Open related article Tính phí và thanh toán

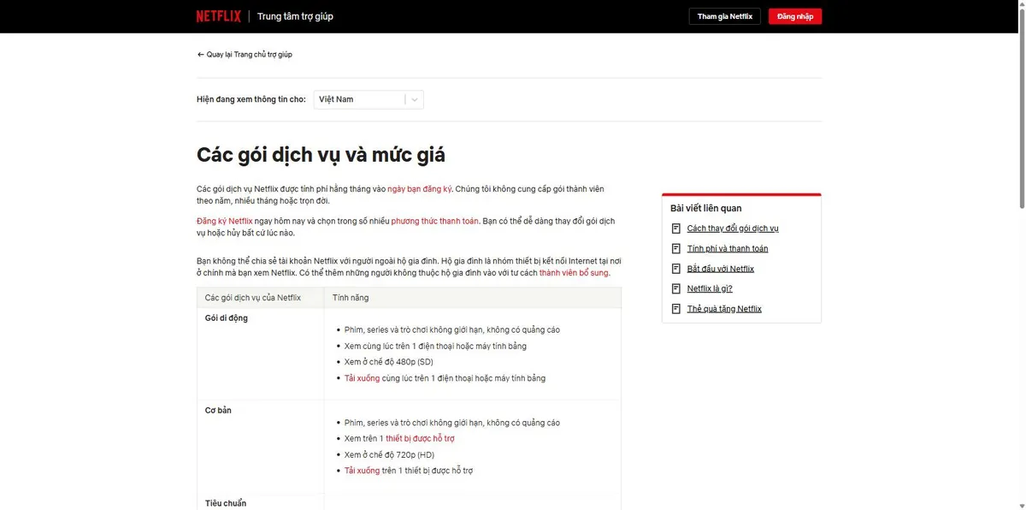point(728,249)
